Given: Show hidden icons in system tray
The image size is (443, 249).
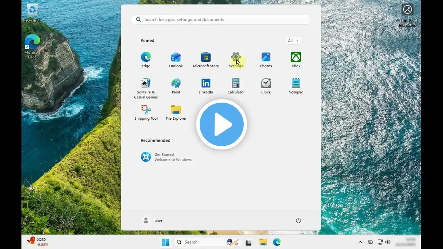Looking at the screenshot, I should click(x=360, y=242).
